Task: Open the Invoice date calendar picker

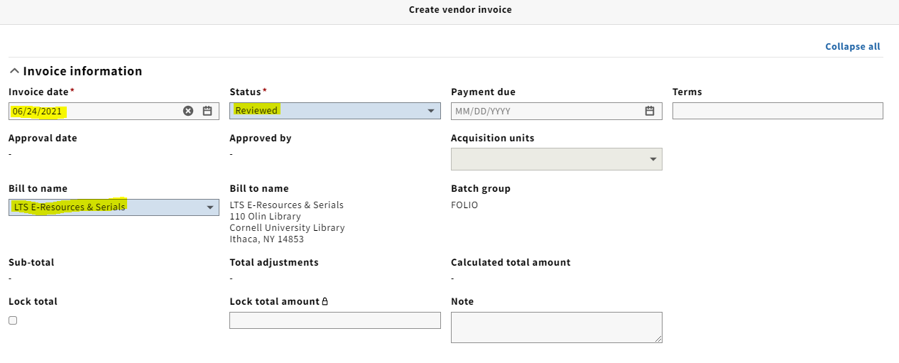Action: [207, 111]
